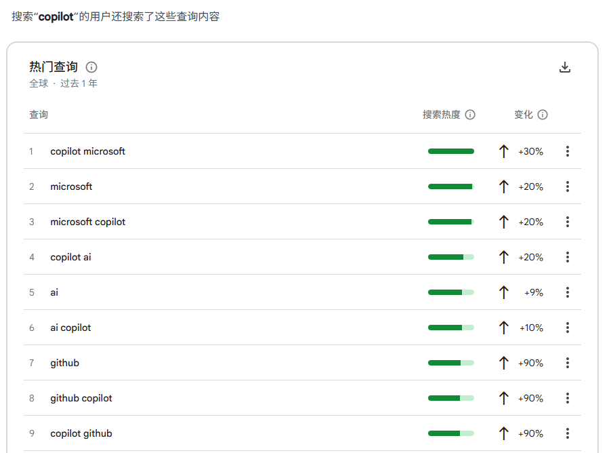The height and width of the screenshot is (453, 611).
Task: Open the ai query in row 5
Action: pos(54,292)
